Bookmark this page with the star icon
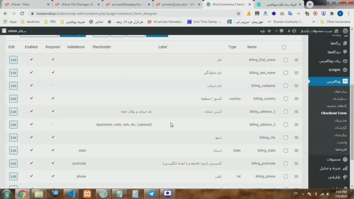This screenshot has width=354, height=199. [x=238, y=13]
